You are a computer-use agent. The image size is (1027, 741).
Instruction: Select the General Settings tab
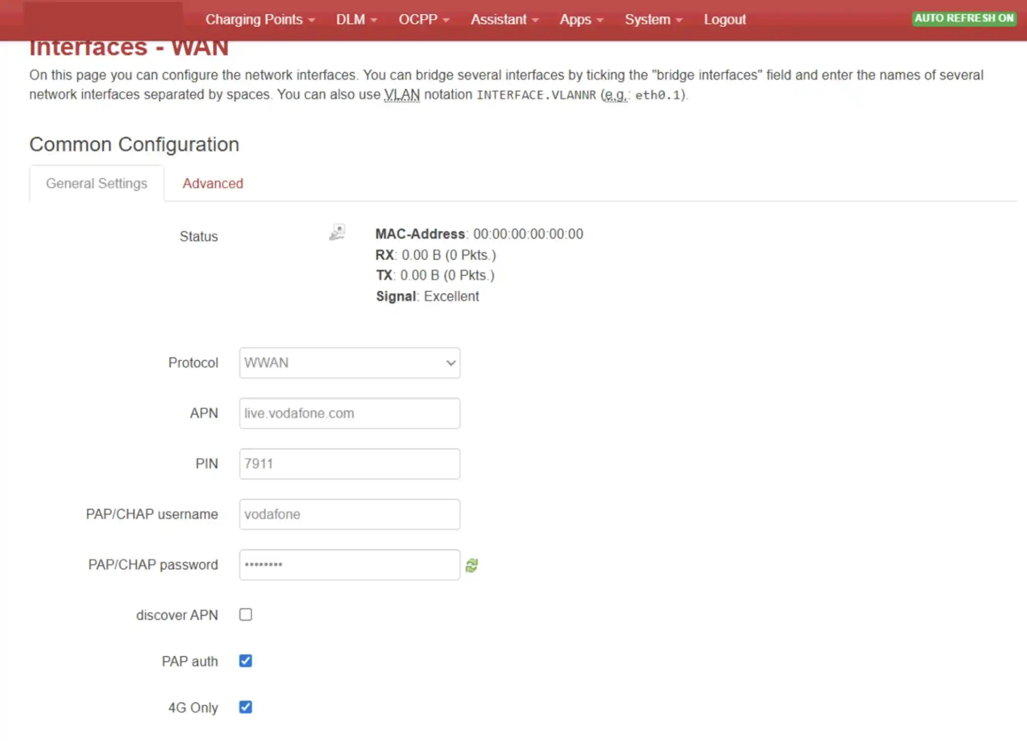click(x=97, y=184)
